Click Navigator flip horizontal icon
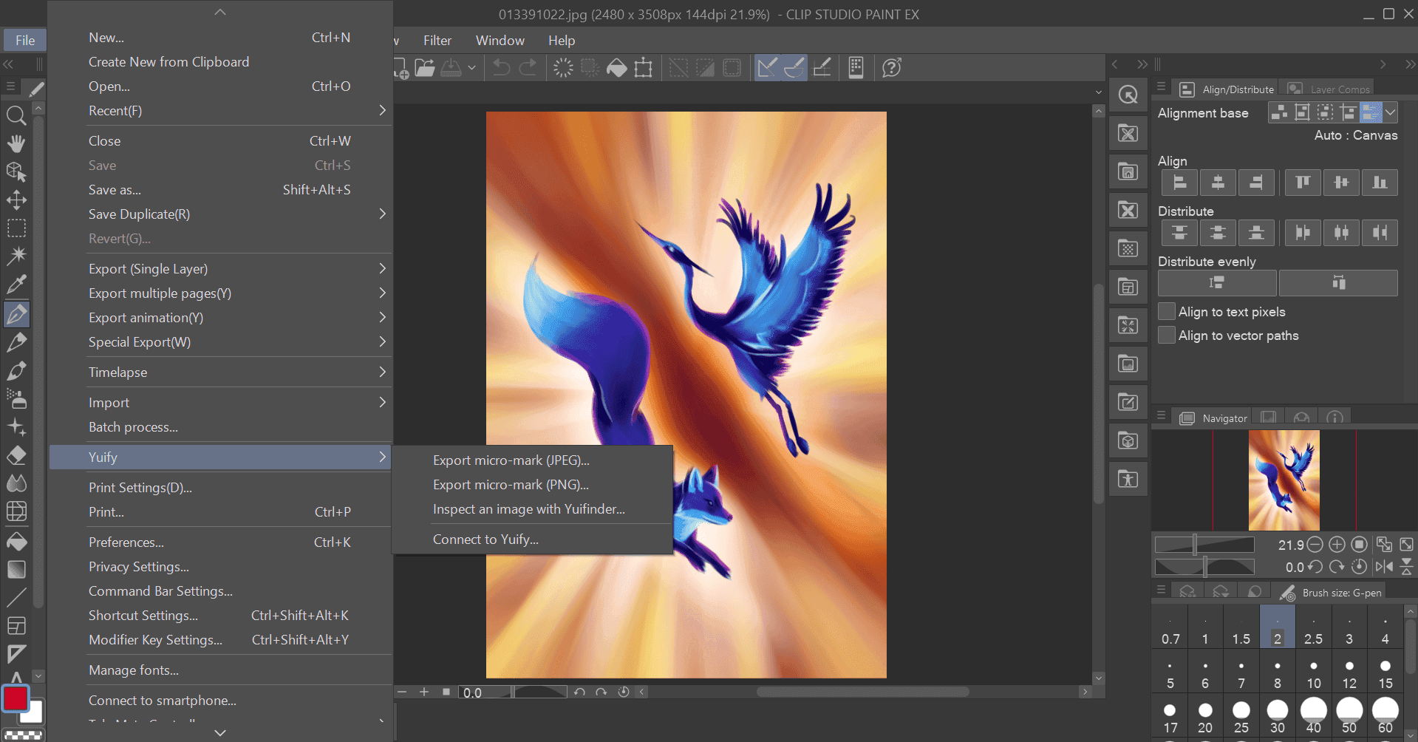Screen dimensions: 1418x742 (x=1384, y=567)
